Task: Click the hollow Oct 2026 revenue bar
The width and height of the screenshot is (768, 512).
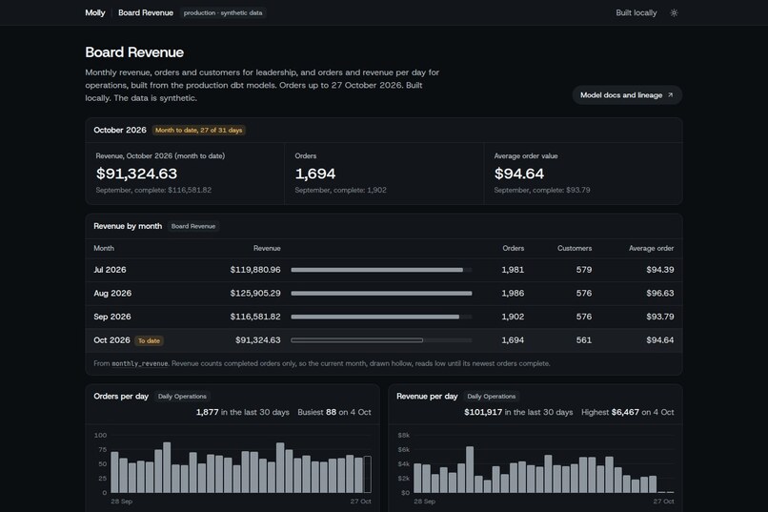Action: 356,340
